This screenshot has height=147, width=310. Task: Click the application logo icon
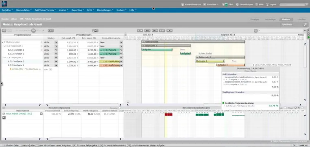[x=4, y=4]
